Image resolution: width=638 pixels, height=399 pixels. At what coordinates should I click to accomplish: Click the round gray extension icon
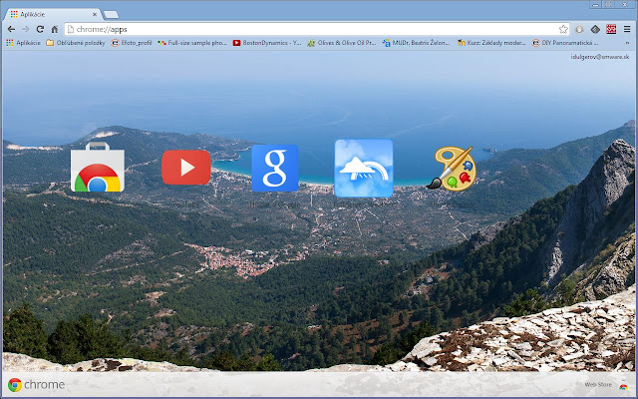click(579, 29)
